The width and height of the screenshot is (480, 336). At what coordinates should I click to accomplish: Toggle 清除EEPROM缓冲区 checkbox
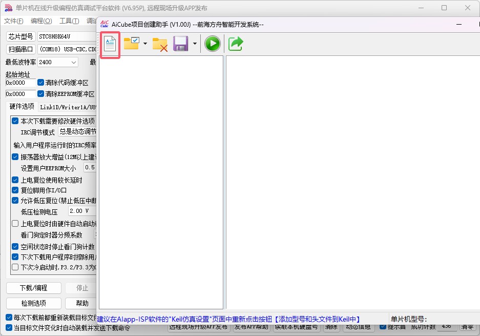[x=40, y=93]
